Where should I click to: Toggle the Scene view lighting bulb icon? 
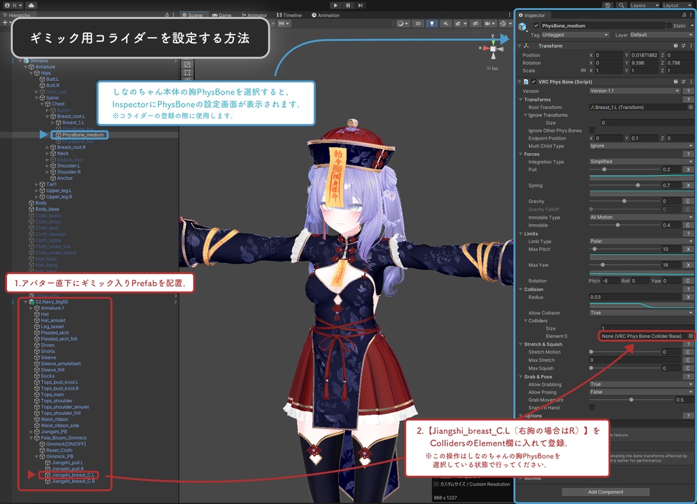pyautogui.click(x=432, y=24)
